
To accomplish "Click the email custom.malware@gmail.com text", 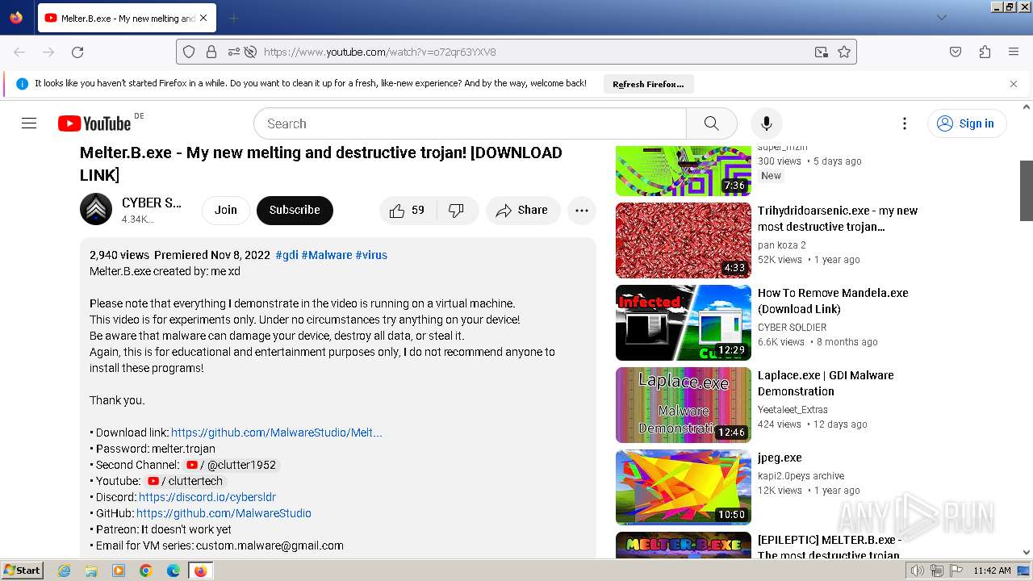I will [x=270, y=545].
